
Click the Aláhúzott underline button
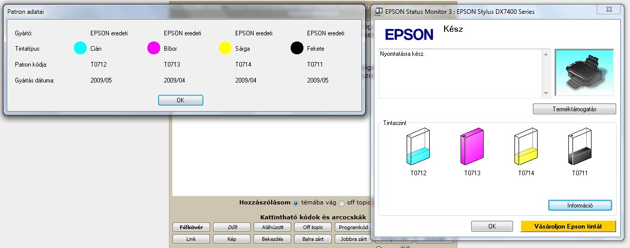272,227
